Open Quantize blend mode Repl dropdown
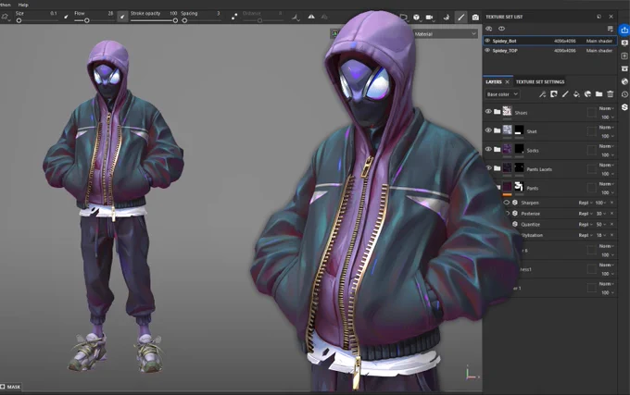 586,224
